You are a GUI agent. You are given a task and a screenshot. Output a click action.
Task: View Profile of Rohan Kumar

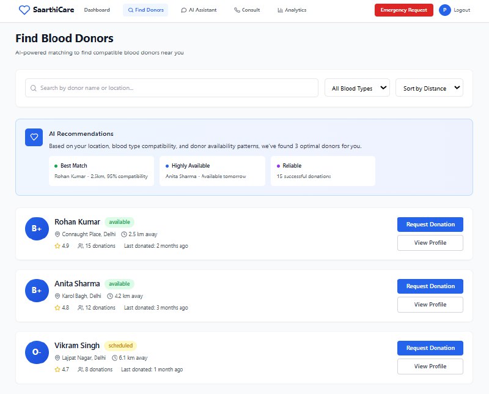click(x=430, y=243)
